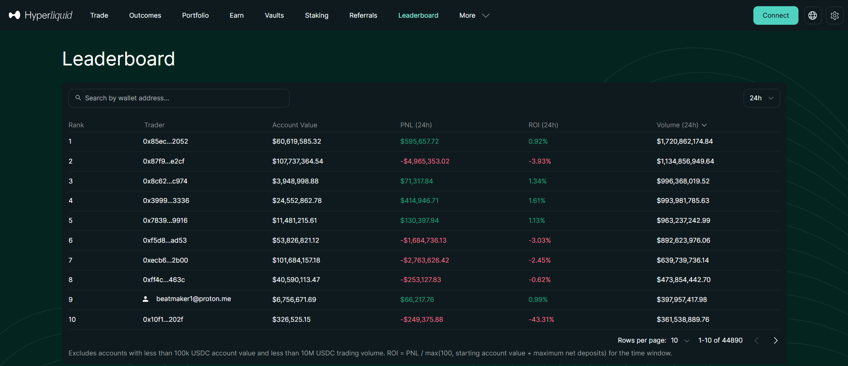The height and width of the screenshot is (366, 848).
Task: Open trader 0xf5d8...ad53
Action: click(164, 240)
